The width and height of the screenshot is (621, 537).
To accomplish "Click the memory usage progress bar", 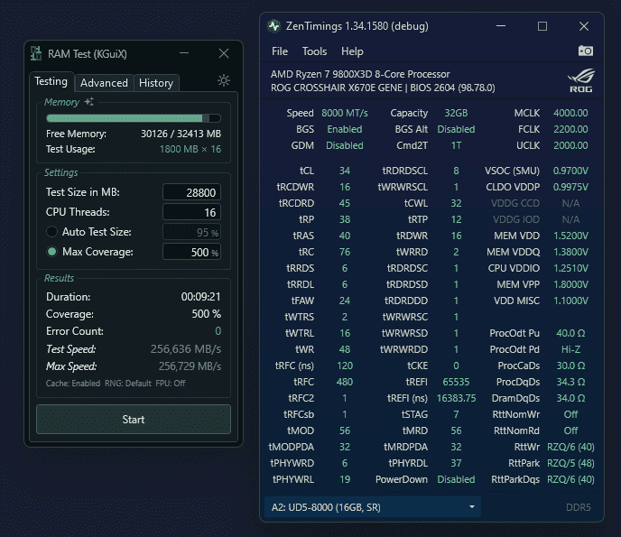I will click(134, 118).
